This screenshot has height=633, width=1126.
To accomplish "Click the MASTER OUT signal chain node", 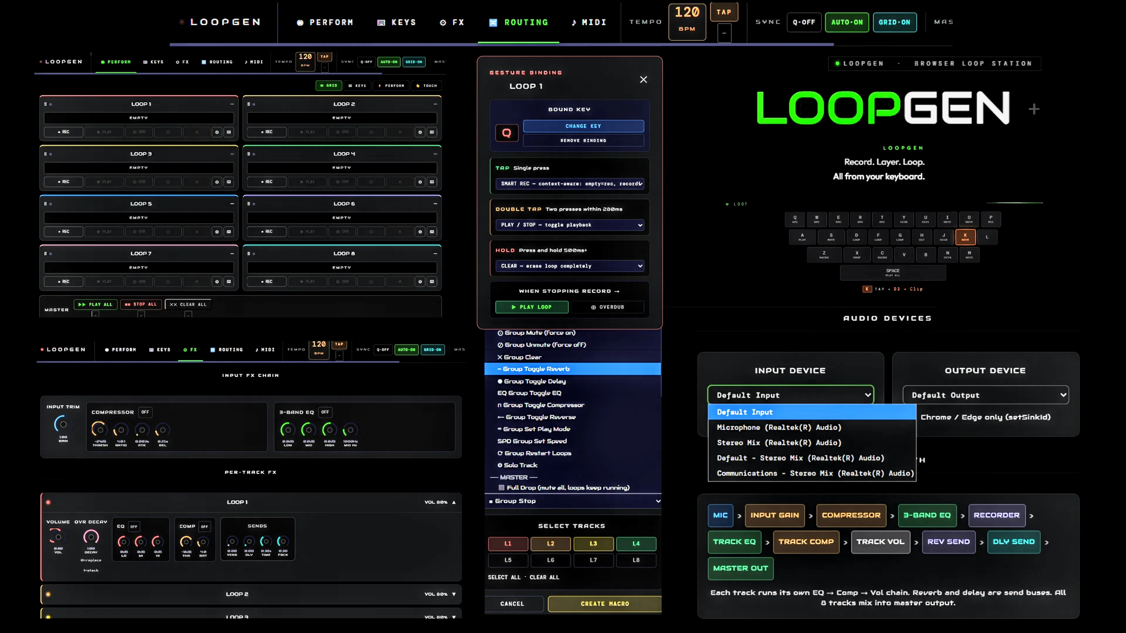I will 740,568.
